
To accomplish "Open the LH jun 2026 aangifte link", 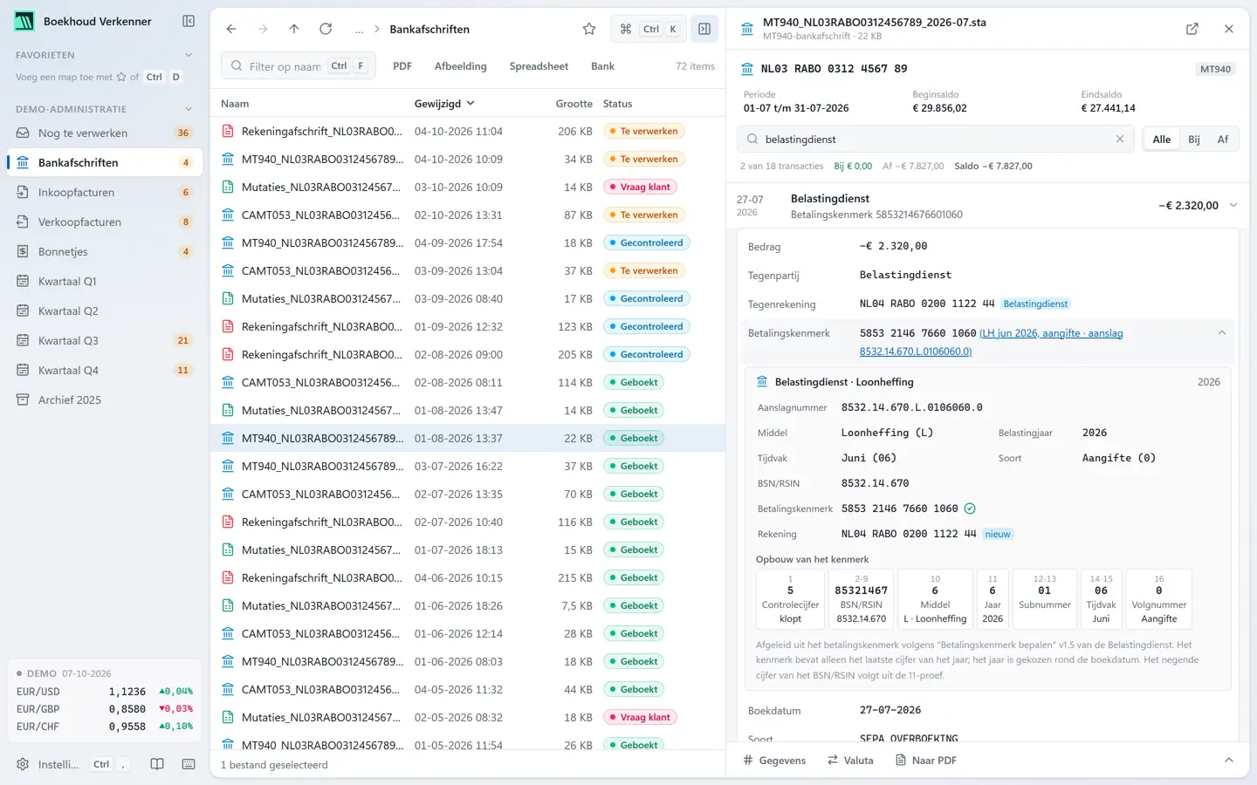I will click(992, 342).
